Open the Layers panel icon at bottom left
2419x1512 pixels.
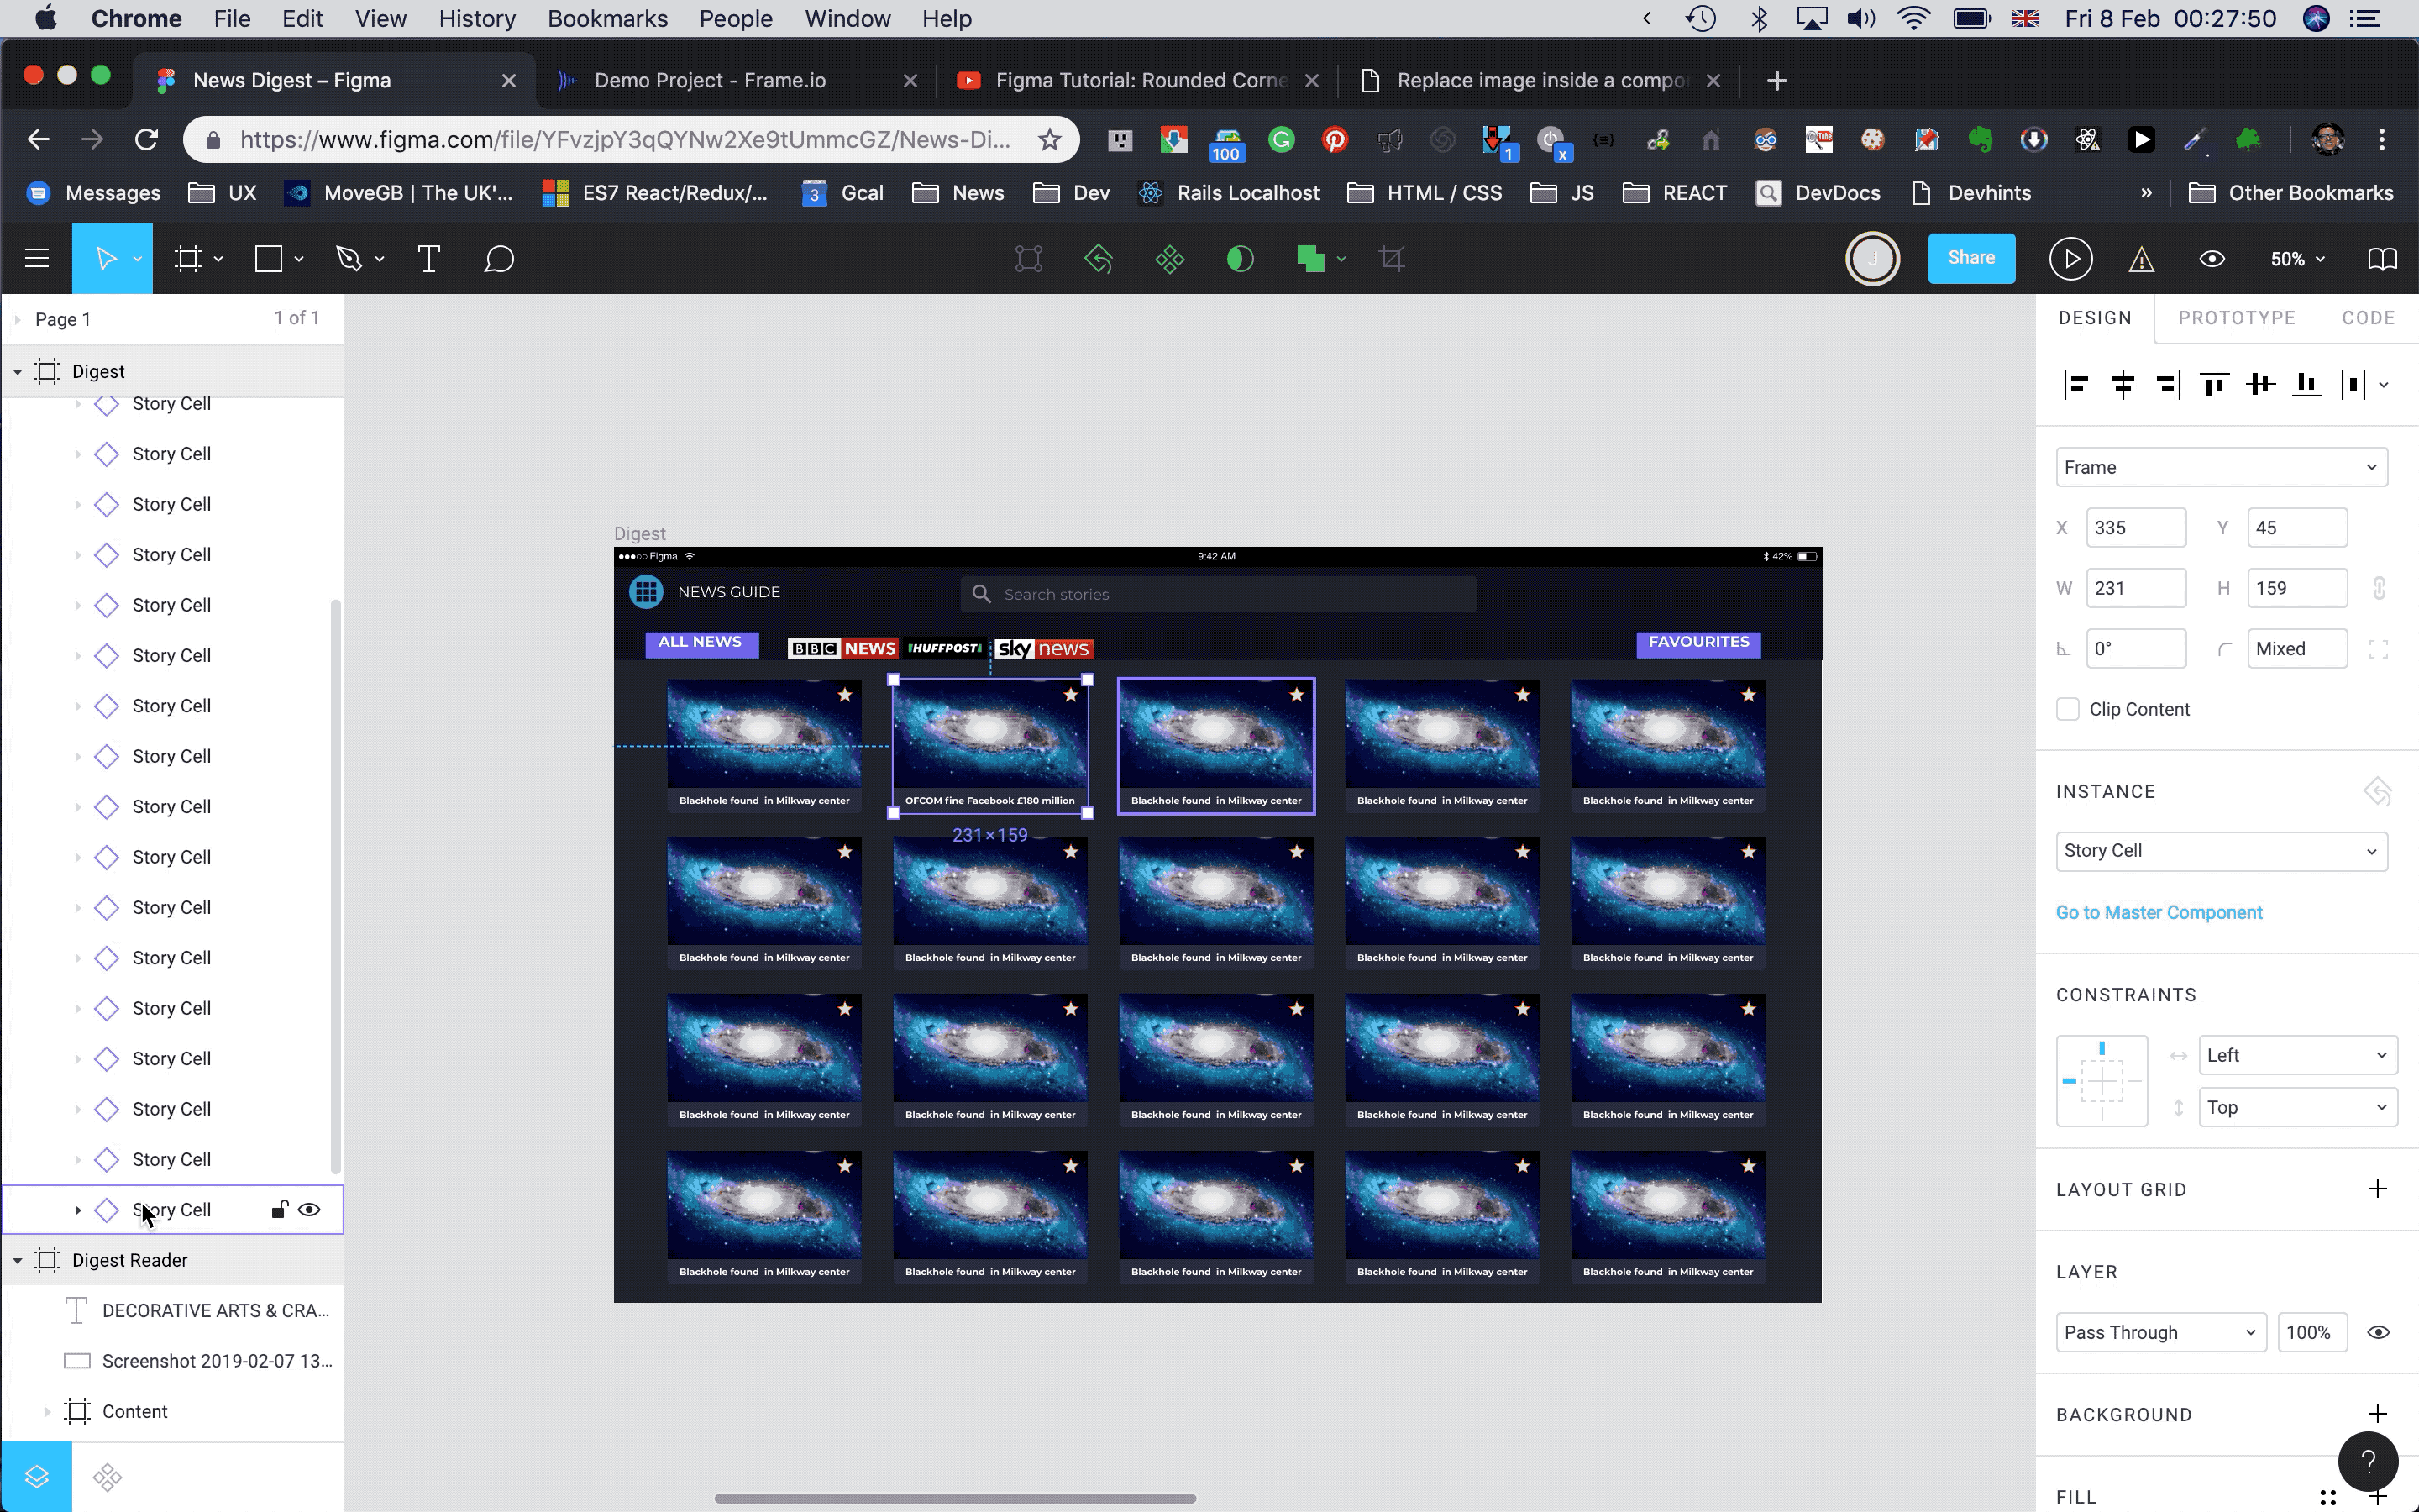point(37,1477)
